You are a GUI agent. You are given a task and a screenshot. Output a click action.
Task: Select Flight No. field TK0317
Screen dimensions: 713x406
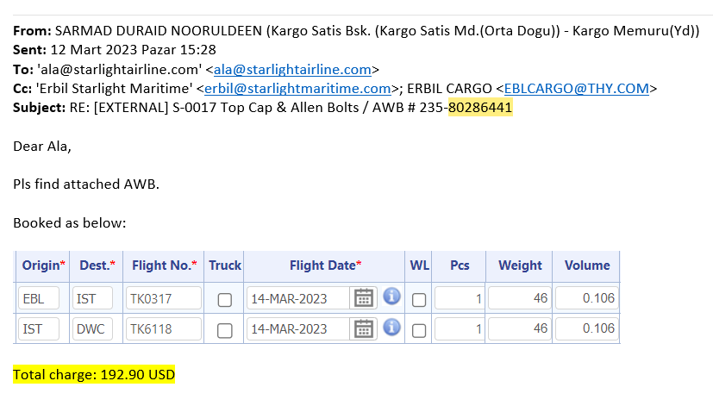point(164,299)
